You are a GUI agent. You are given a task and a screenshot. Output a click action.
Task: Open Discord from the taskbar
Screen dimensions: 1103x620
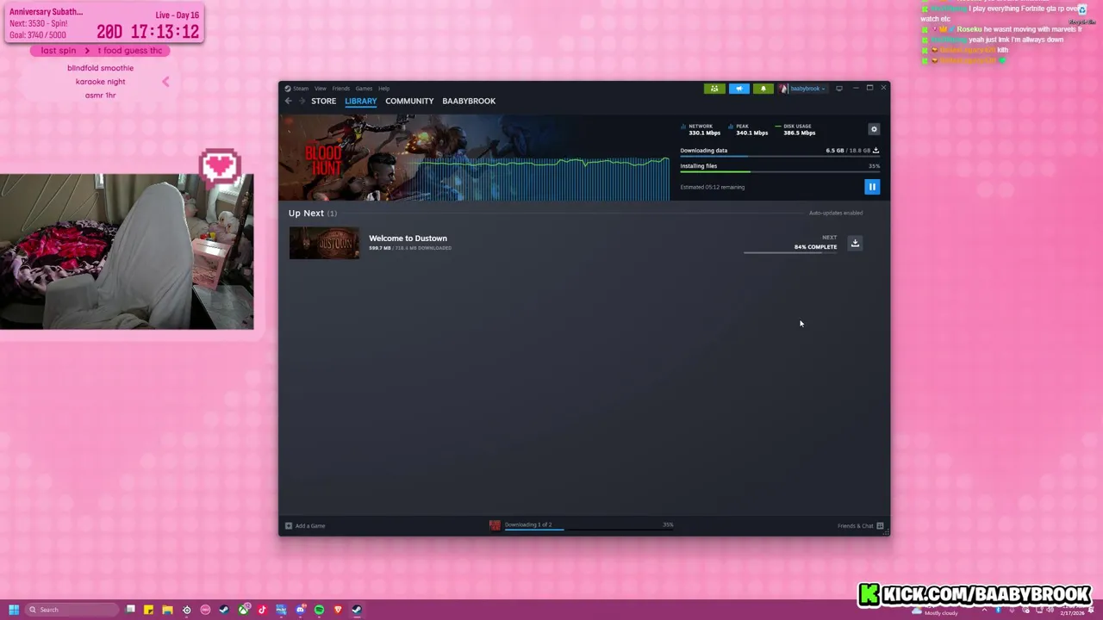click(x=300, y=610)
